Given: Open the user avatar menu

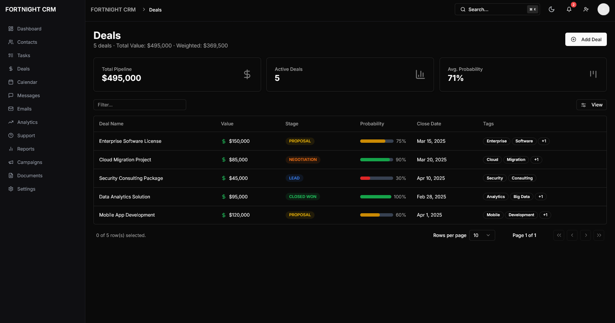Looking at the screenshot, I should (x=604, y=9).
